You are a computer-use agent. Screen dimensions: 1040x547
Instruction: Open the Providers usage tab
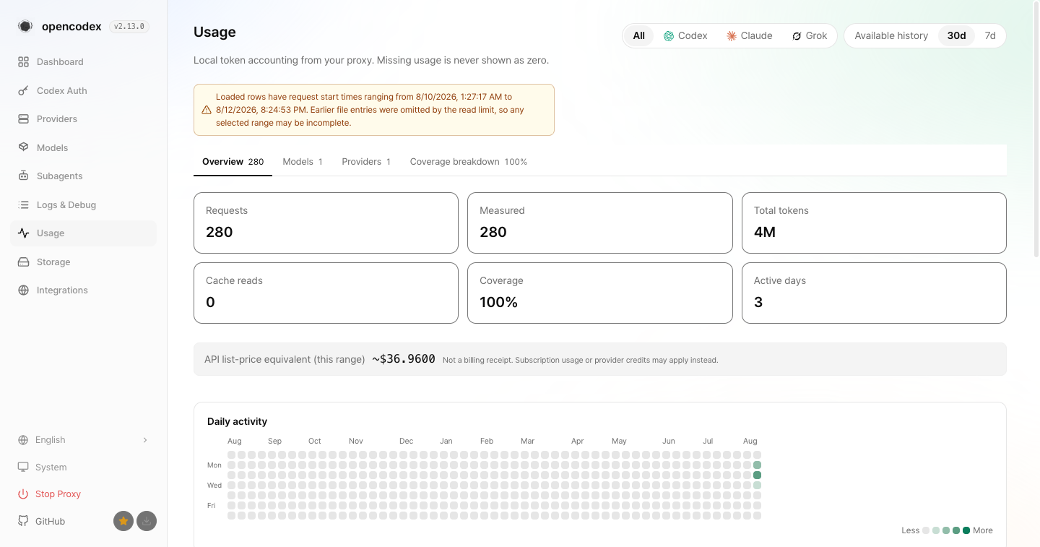pyautogui.click(x=366, y=162)
